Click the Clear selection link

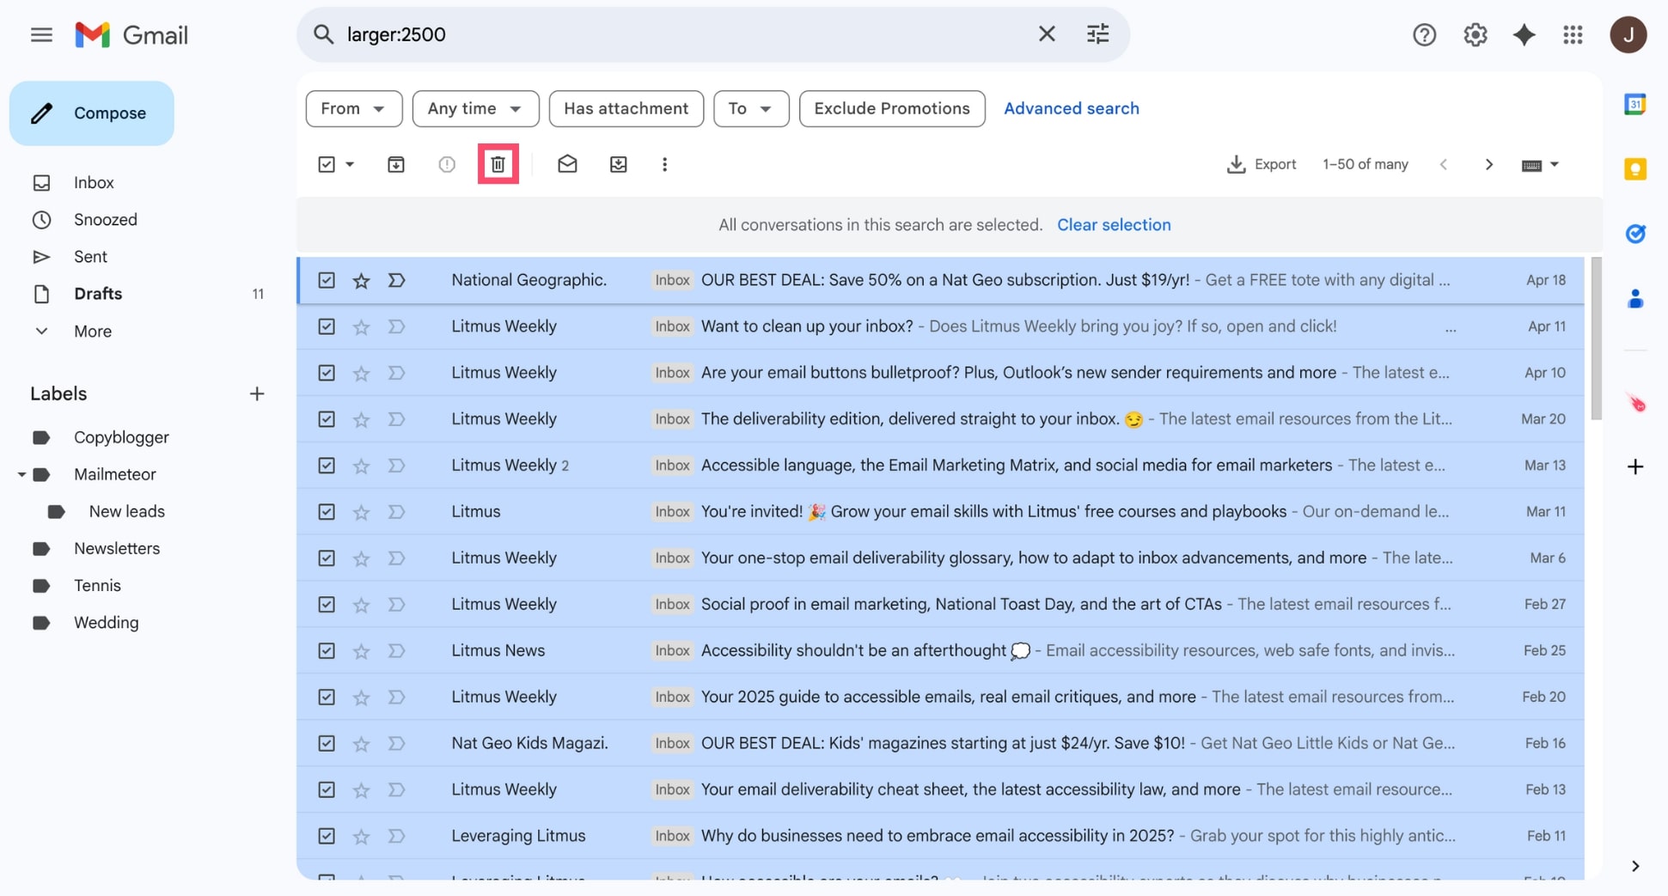pos(1113,224)
